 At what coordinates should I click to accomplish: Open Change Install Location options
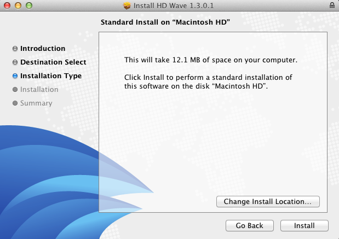tap(268, 202)
